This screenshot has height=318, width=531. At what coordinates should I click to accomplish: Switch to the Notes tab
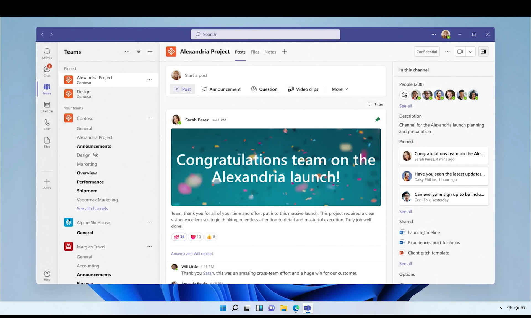[x=270, y=52]
